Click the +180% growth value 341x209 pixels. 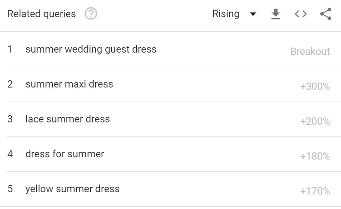(315, 156)
